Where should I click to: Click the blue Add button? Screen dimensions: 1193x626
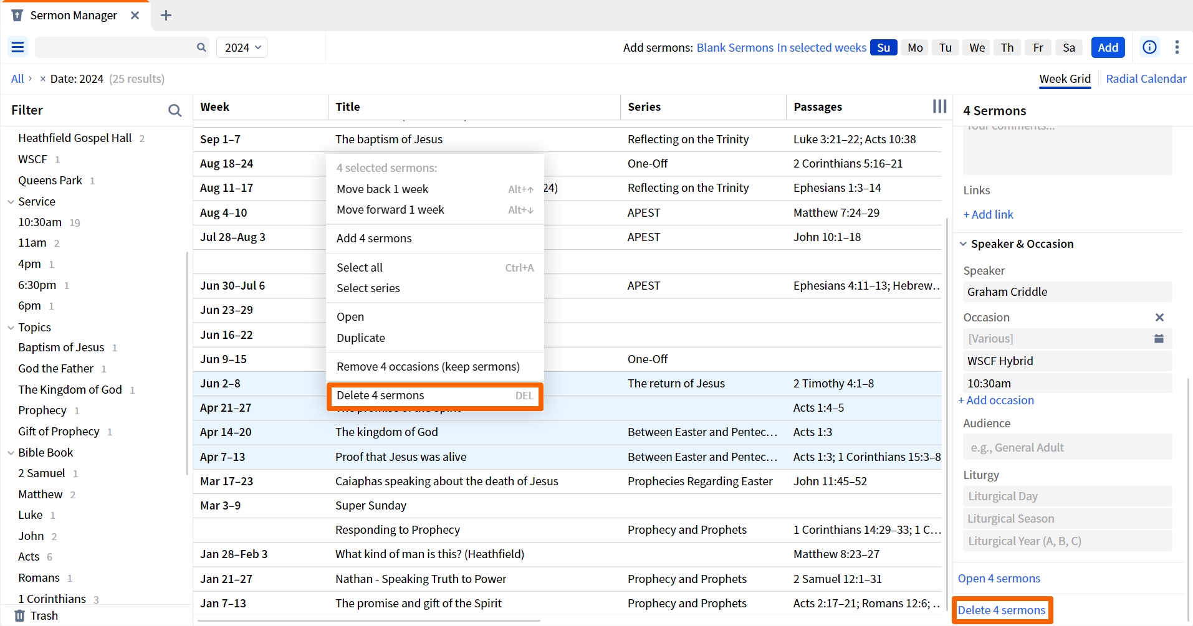coord(1108,47)
